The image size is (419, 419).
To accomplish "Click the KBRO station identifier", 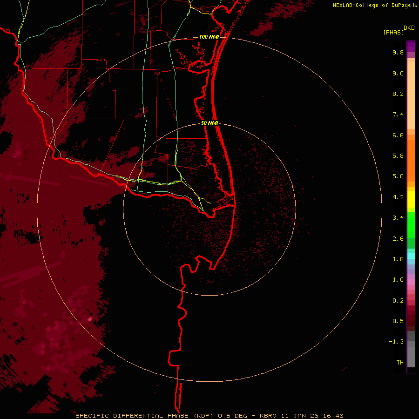I will pyautogui.click(x=269, y=416).
